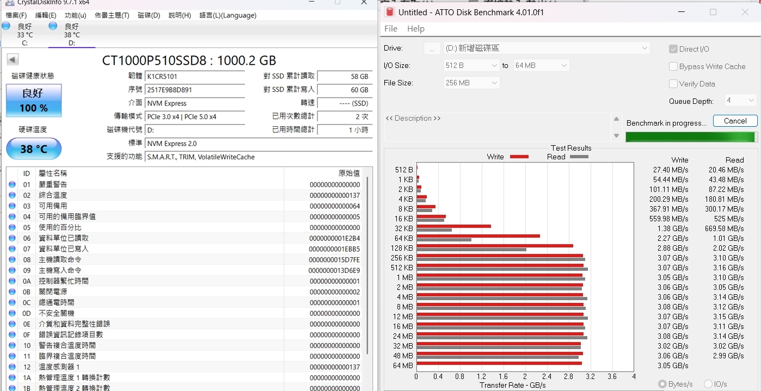Open the Help menu in ATTO Disk Benchmark
This screenshot has height=391, width=761.
point(416,29)
